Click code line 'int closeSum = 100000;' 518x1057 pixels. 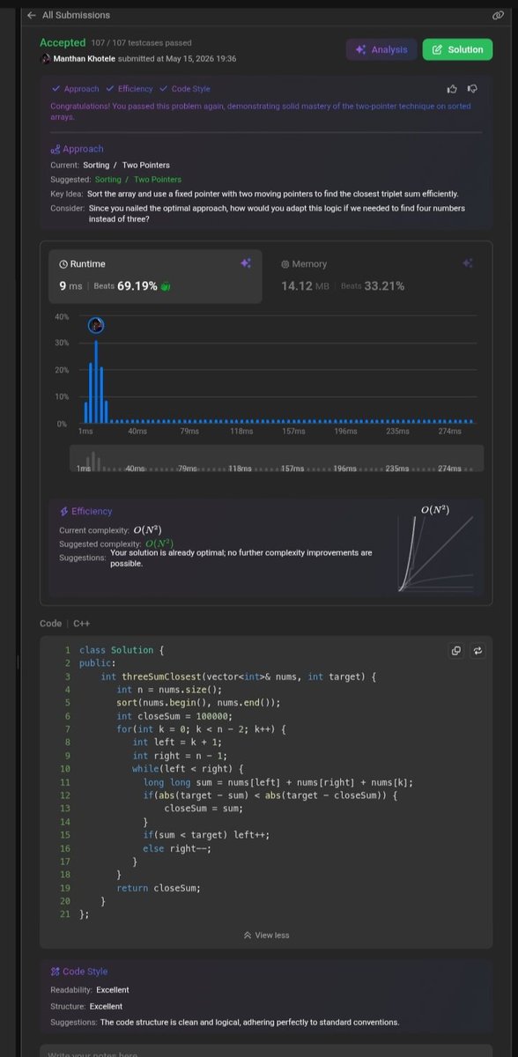(174, 716)
